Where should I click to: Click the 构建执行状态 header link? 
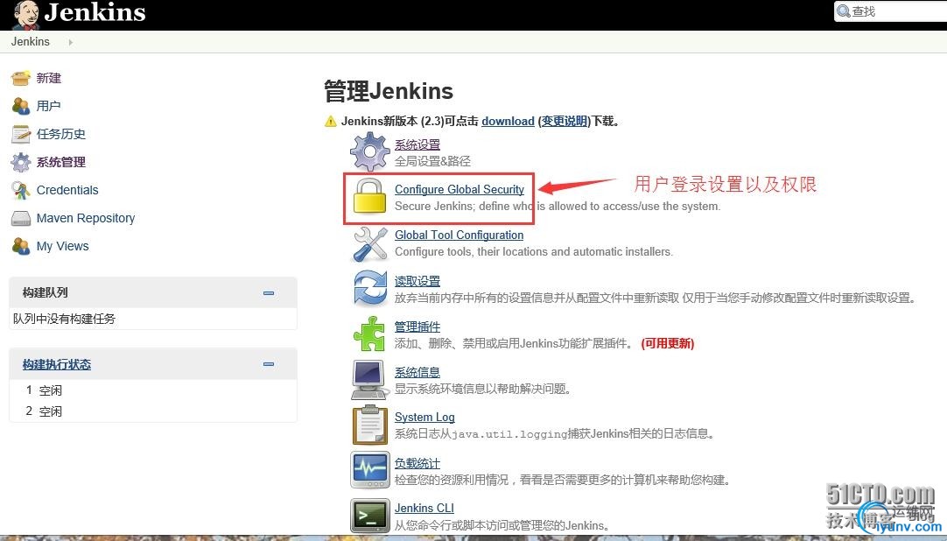coord(57,365)
